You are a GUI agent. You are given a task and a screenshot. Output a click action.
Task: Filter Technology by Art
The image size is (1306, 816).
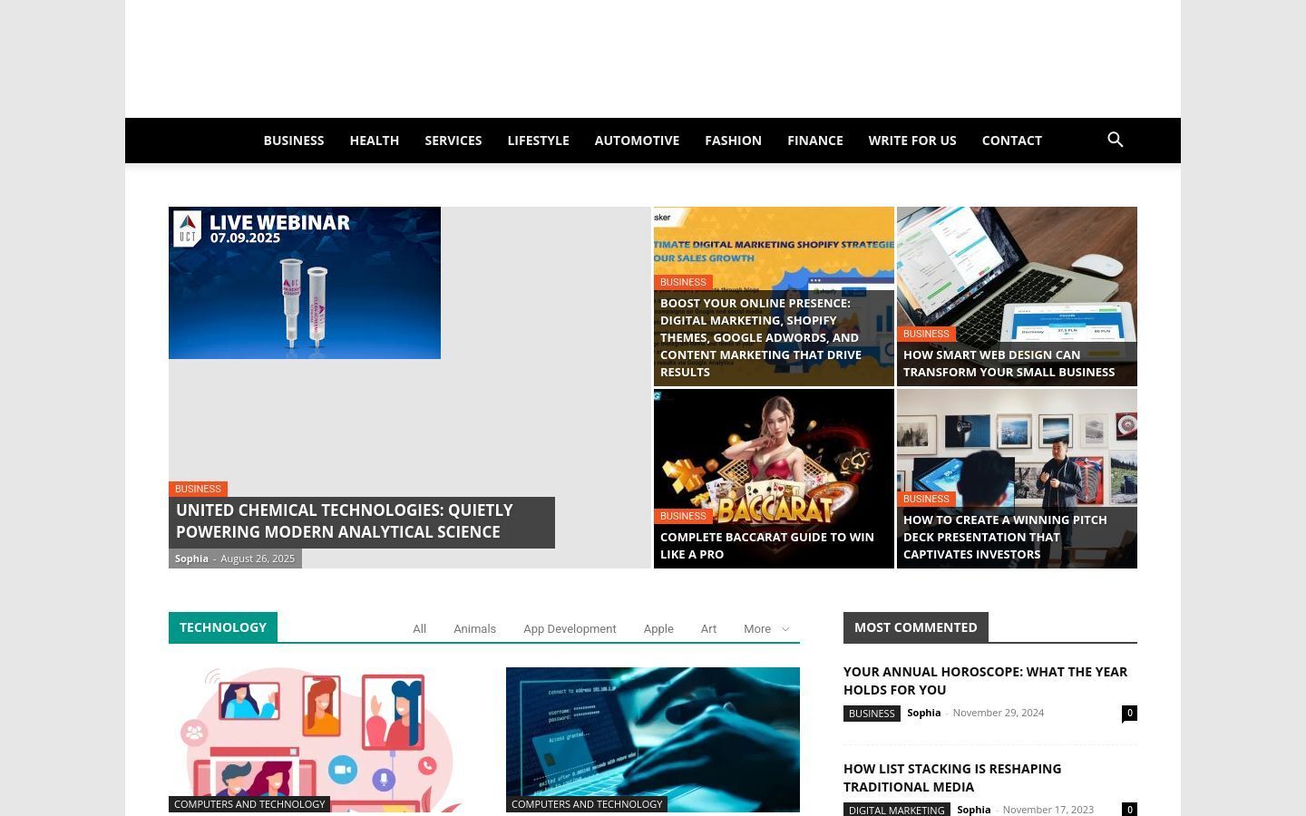[708, 629]
